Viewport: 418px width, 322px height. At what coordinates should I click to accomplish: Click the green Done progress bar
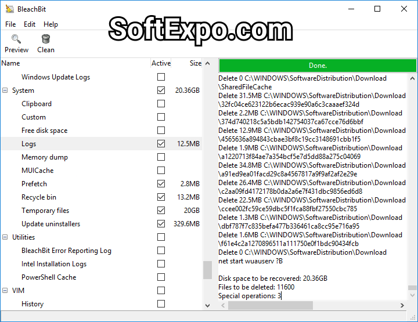(x=318, y=66)
